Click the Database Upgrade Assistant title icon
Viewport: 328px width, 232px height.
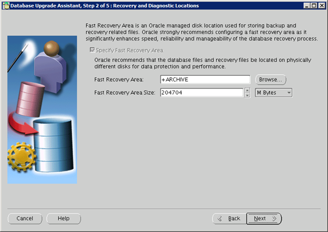pos(6,6)
